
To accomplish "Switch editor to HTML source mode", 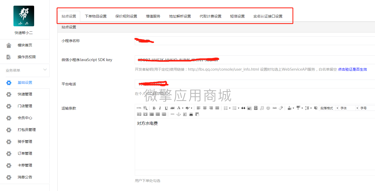I will (139, 108).
